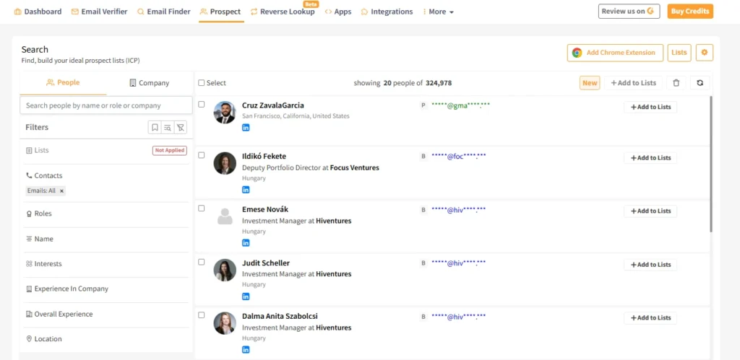Click Cruz ZavalaGarcia's profile photo
Viewport: 740px width, 360px height.
[x=225, y=112]
